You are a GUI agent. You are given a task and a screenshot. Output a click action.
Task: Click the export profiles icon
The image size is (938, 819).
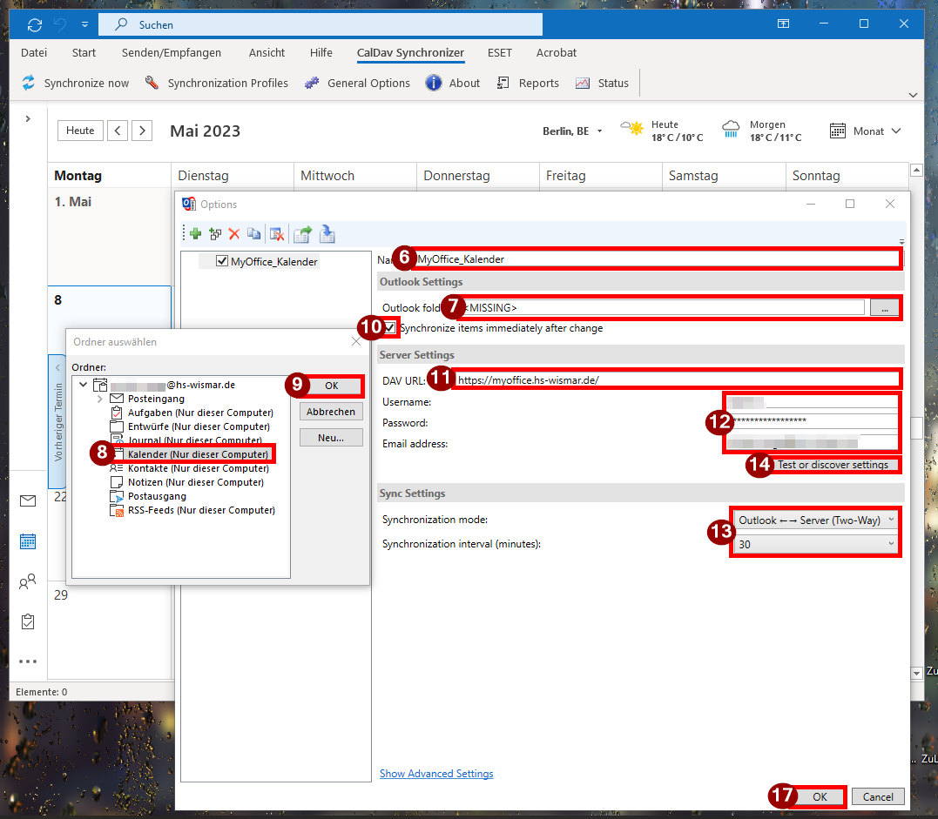click(303, 234)
